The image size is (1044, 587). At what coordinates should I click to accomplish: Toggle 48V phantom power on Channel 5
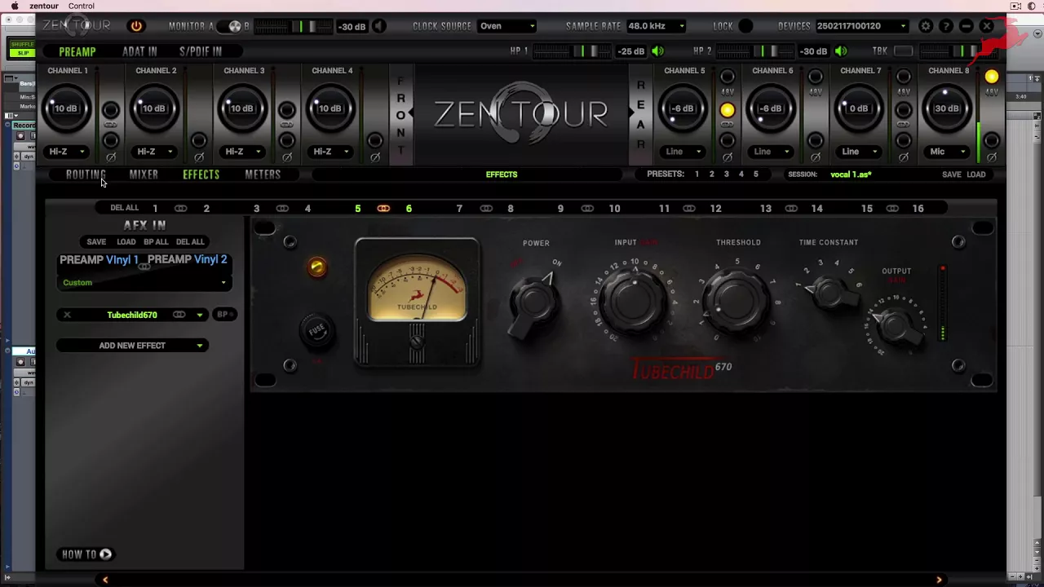coord(727,77)
